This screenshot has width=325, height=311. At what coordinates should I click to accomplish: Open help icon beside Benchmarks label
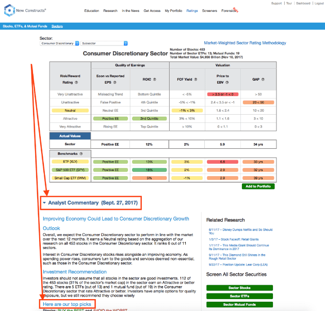coord(81,153)
